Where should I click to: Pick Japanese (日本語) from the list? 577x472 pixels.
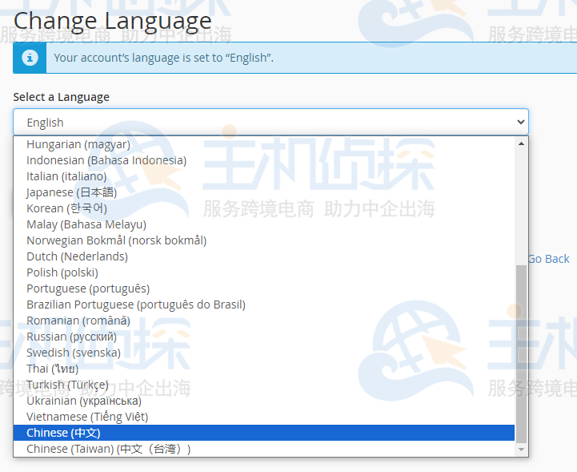tap(264, 192)
